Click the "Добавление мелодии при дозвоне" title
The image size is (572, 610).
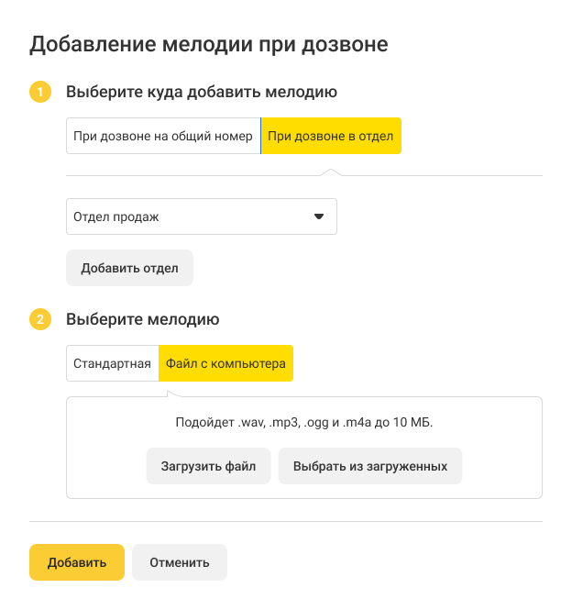(209, 44)
